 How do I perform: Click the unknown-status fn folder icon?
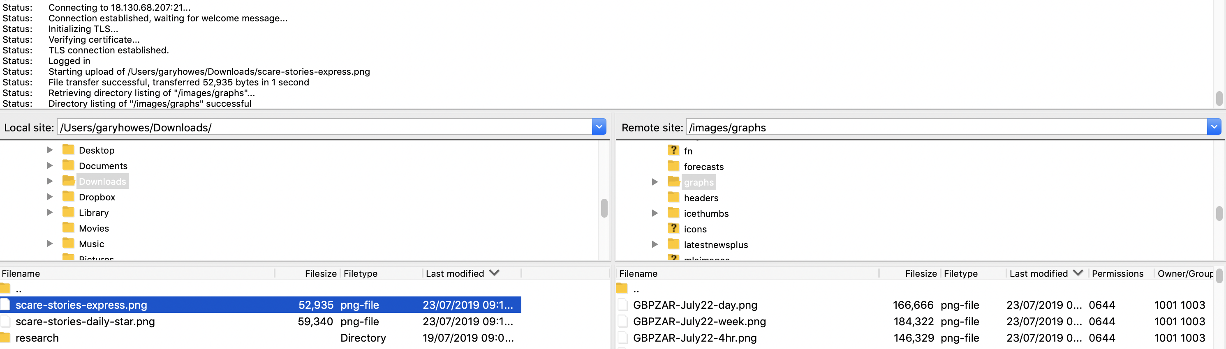[x=673, y=151]
